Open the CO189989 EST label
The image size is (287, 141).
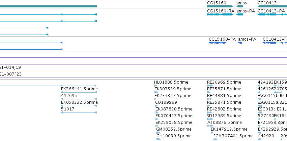coord(166,102)
